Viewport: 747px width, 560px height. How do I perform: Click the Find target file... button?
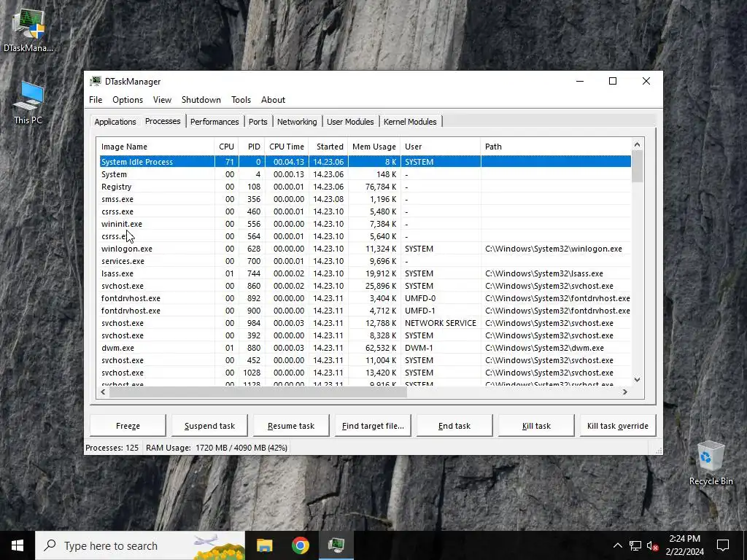point(373,426)
